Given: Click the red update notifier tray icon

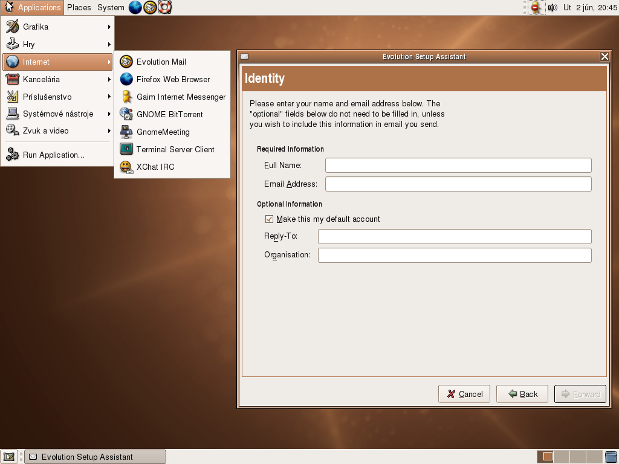Looking at the screenshot, I should pos(536,7).
